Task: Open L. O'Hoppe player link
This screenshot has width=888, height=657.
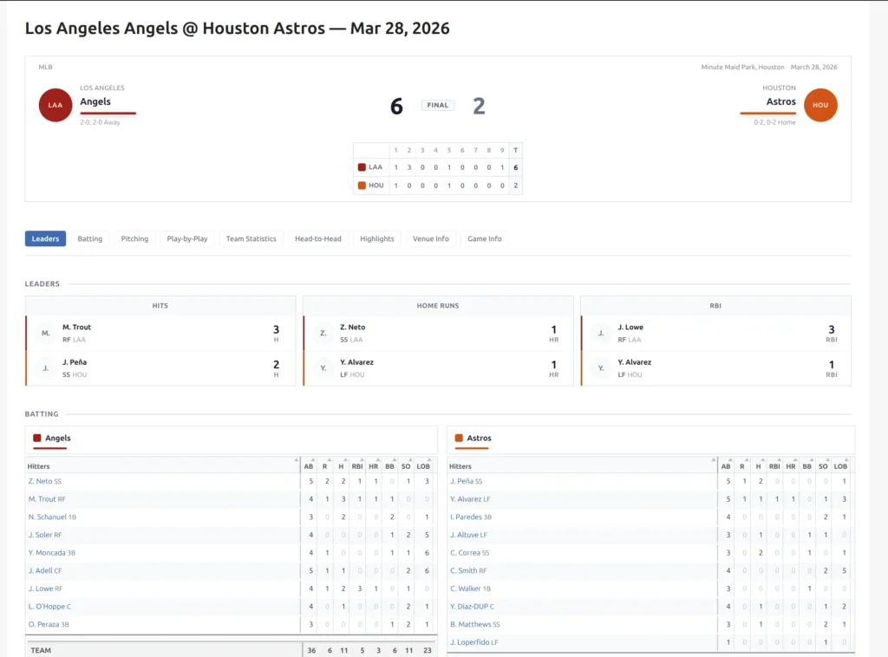Action: 47,607
